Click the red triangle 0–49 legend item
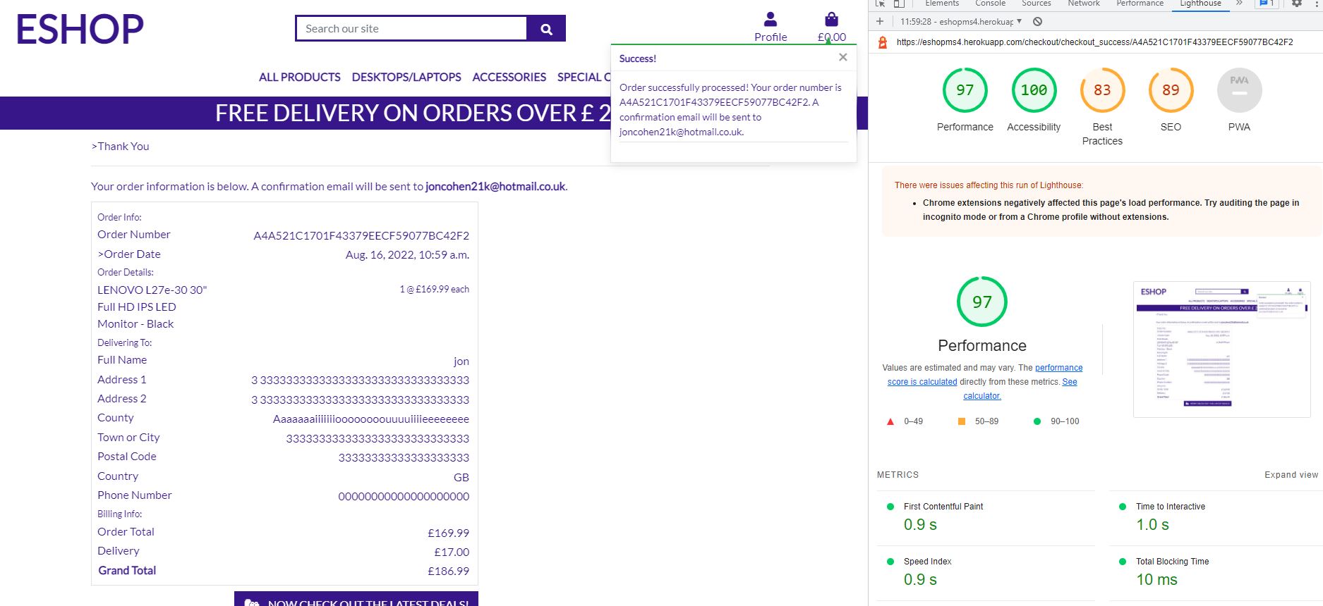1323x606 pixels. point(904,421)
